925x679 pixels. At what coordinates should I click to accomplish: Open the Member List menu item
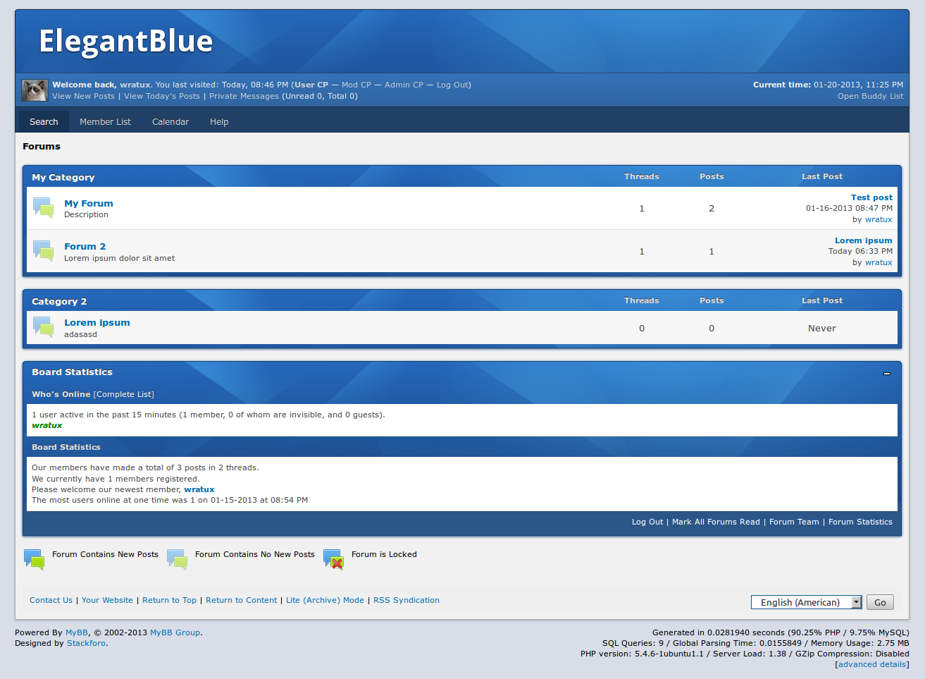point(105,122)
